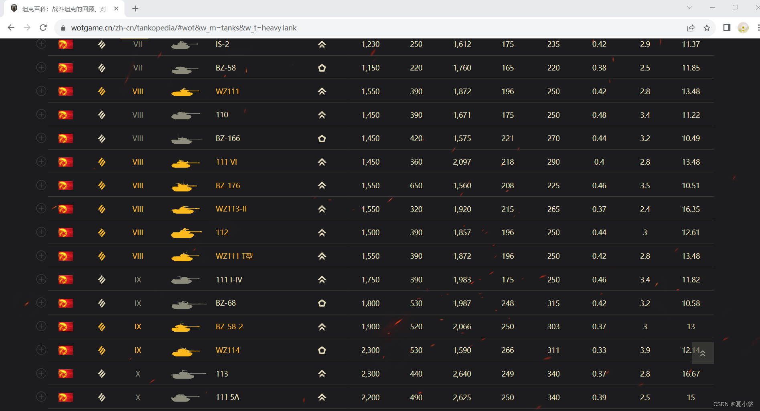Click the double-chevron status icon for IS-2
760x411 pixels.
tap(322, 44)
